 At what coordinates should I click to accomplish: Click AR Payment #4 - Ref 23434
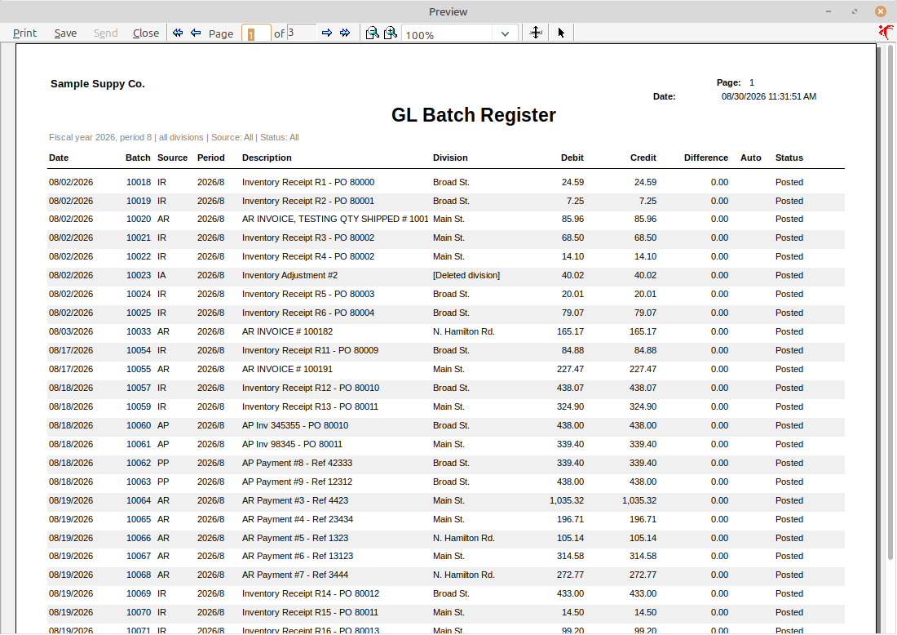[298, 519]
